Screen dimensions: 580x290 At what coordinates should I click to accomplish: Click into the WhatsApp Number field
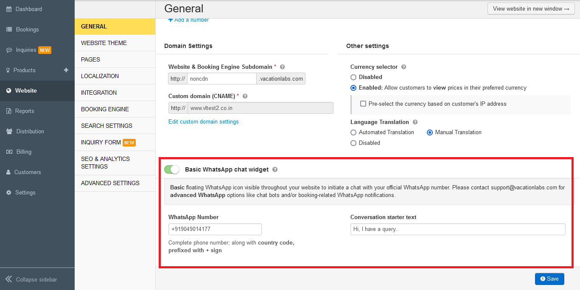[x=215, y=229]
